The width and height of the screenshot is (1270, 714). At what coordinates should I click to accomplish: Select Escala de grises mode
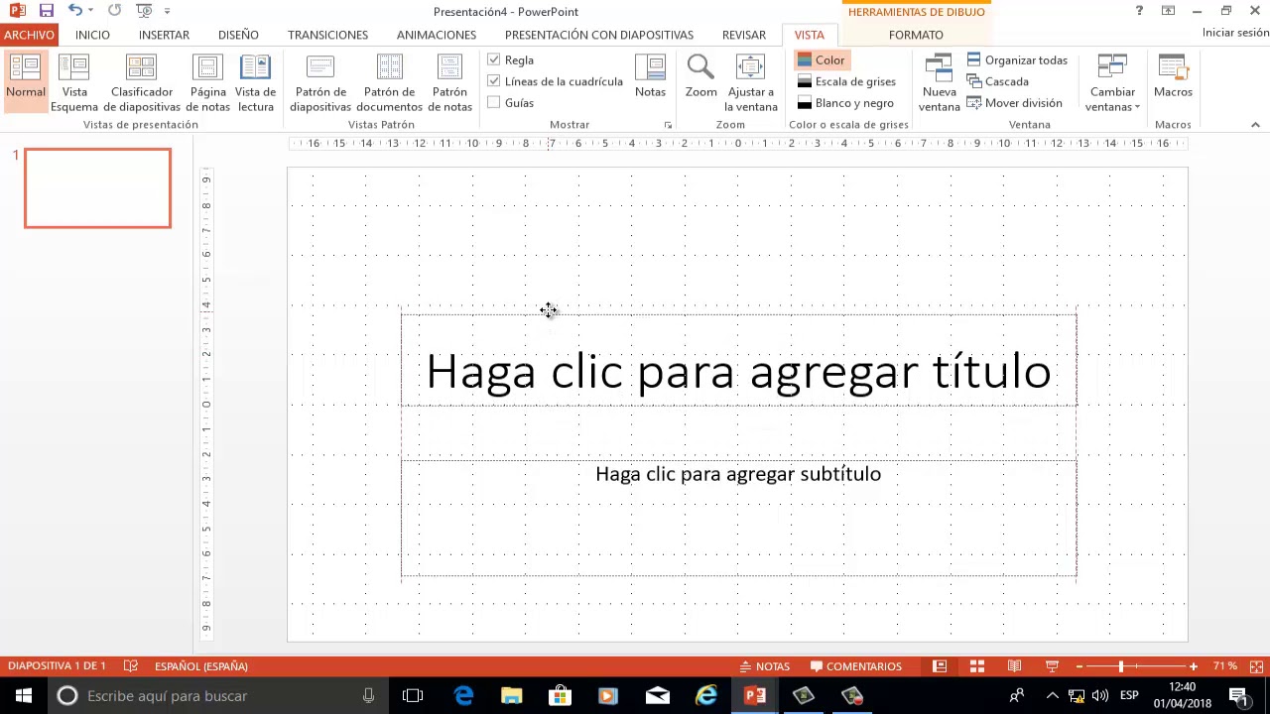pos(846,81)
